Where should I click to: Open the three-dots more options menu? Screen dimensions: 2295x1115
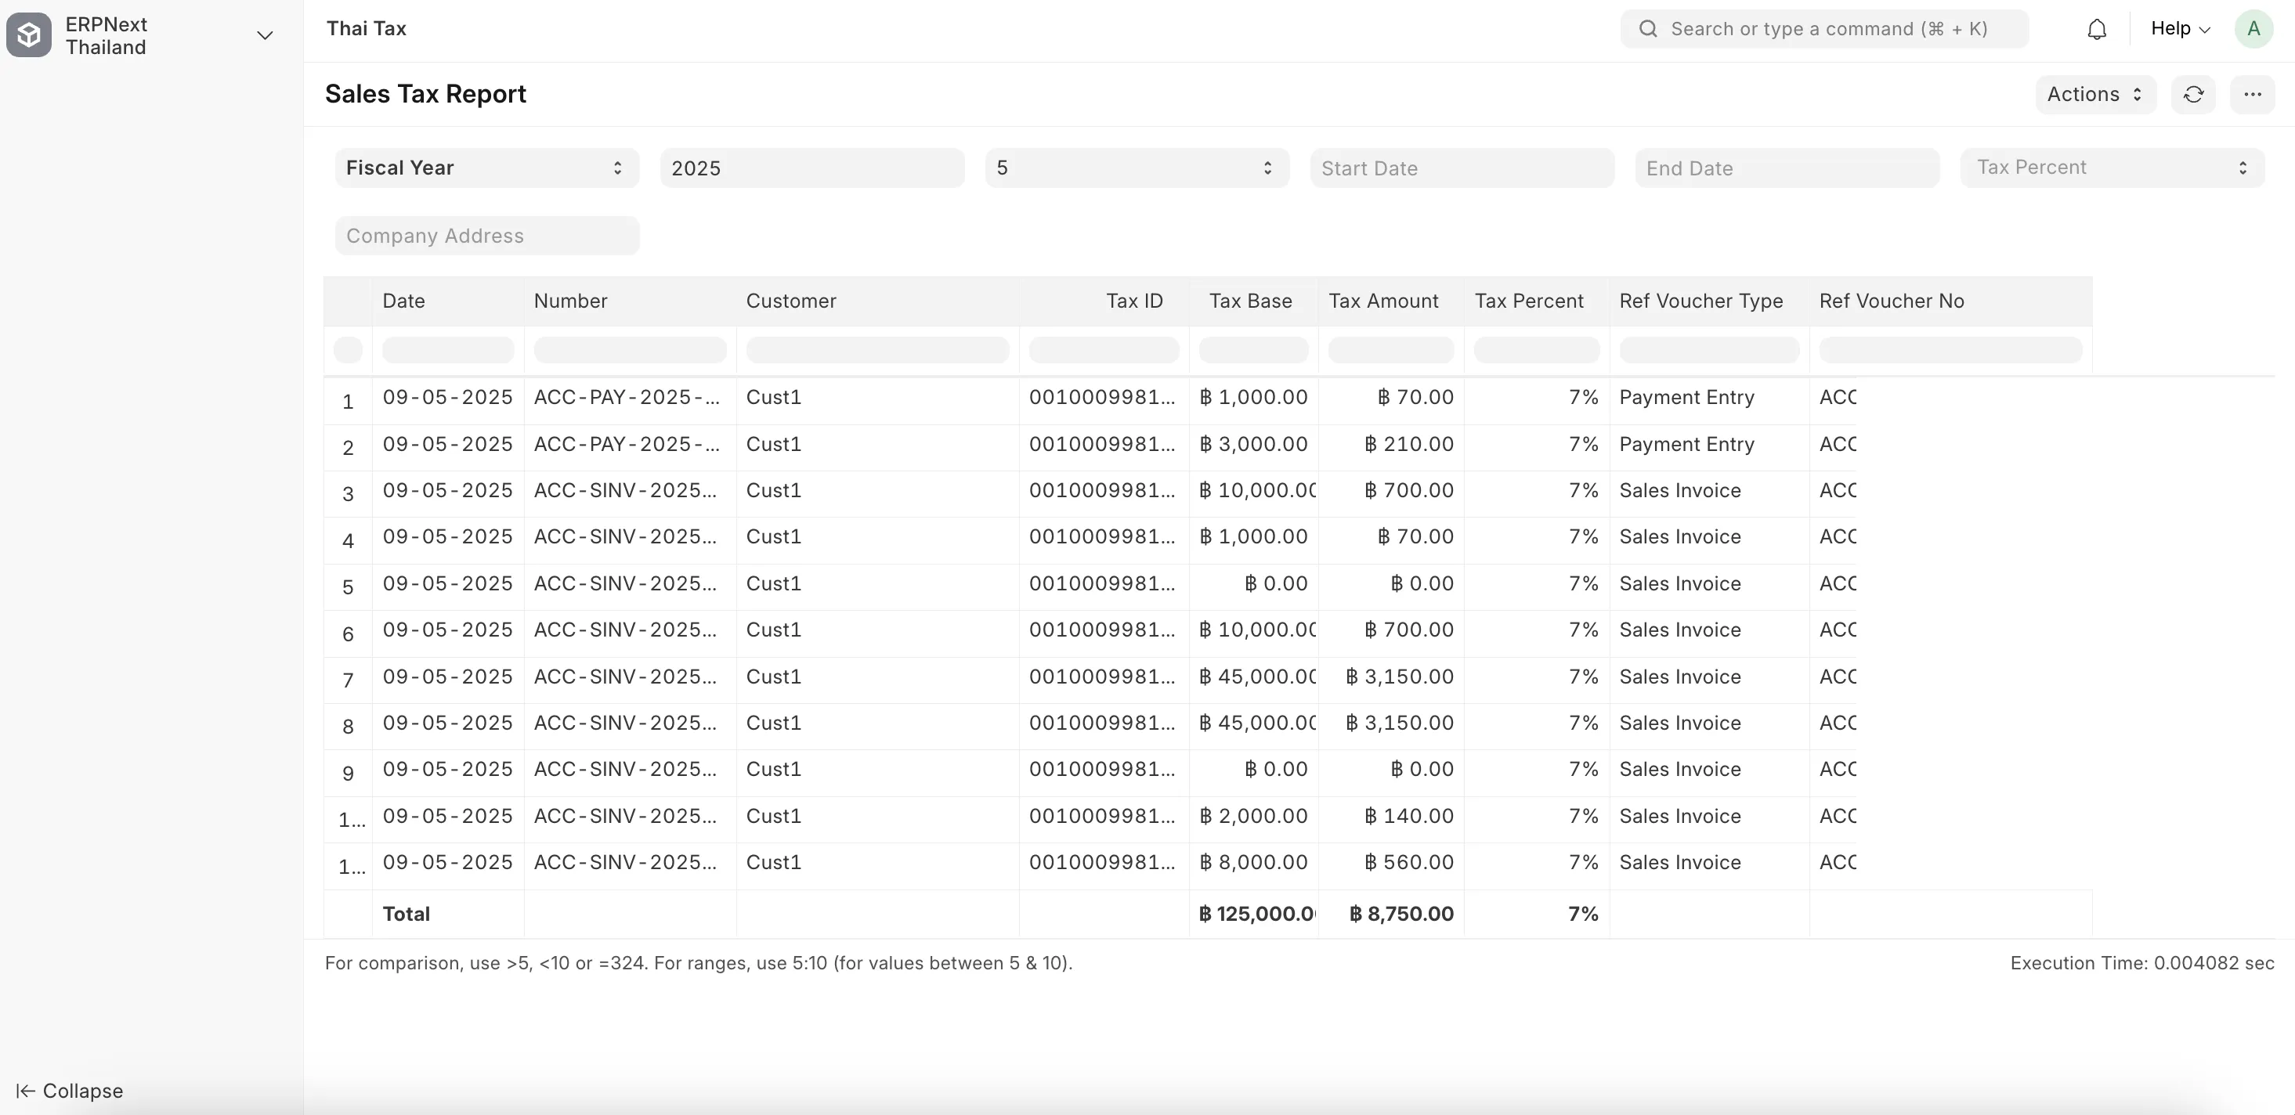[x=2252, y=95]
